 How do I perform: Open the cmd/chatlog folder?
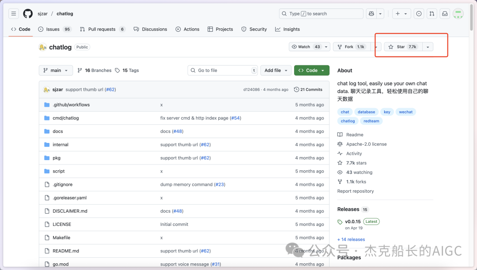point(66,118)
